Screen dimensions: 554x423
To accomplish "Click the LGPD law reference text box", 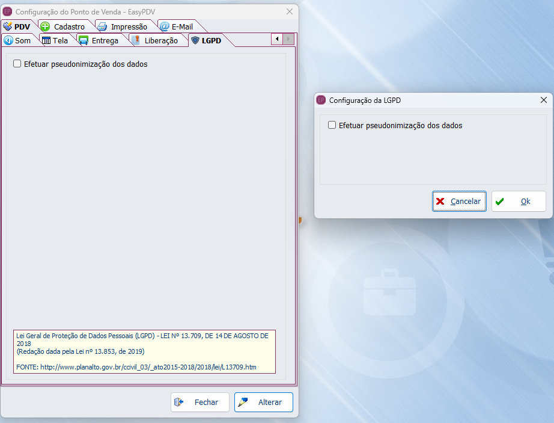I will tap(144, 351).
